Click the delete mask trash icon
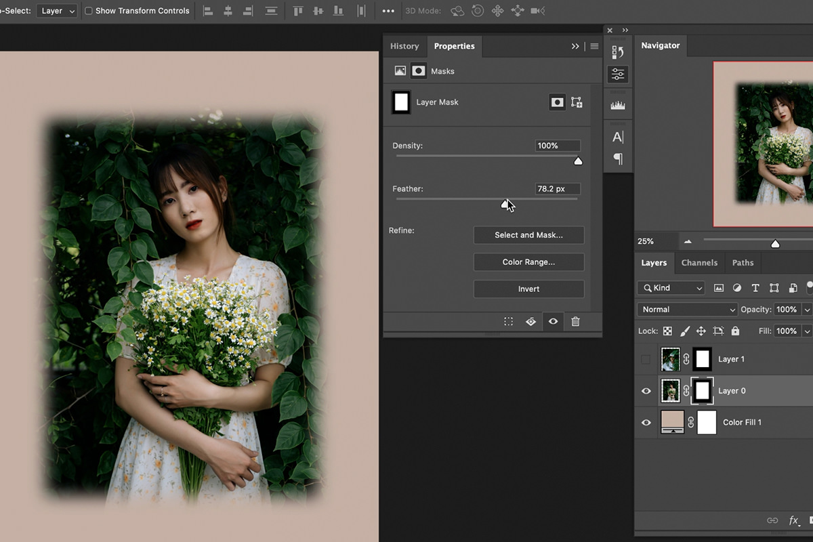This screenshot has width=813, height=542. pyautogui.click(x=575, y=322)
